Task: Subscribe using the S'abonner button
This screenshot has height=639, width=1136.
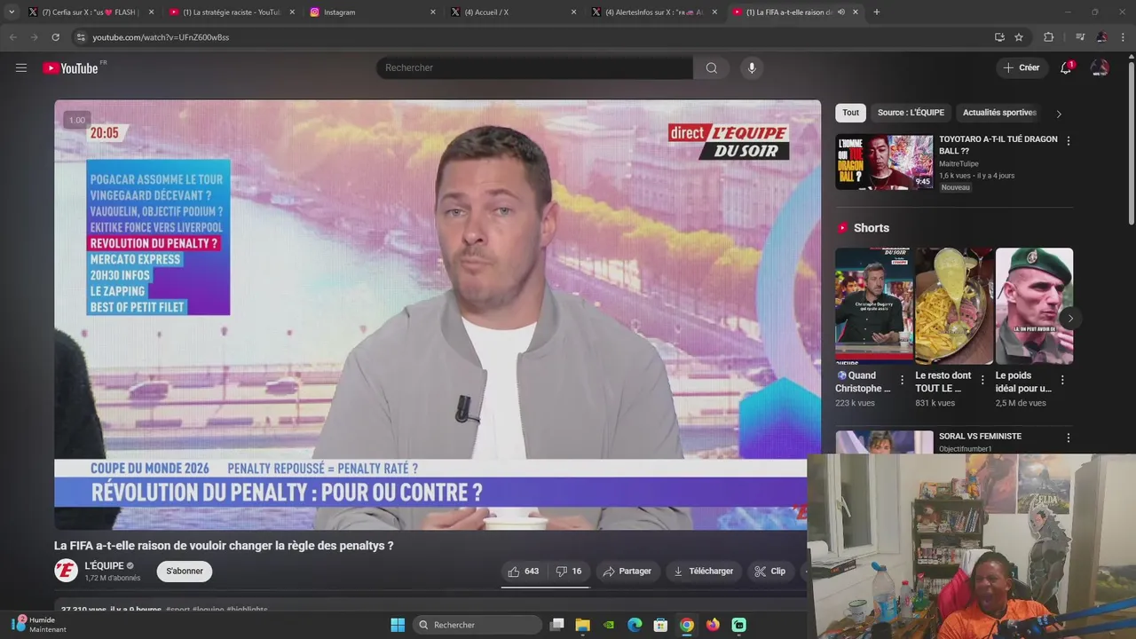Action: pyautogui.click(x=185, y=571)
